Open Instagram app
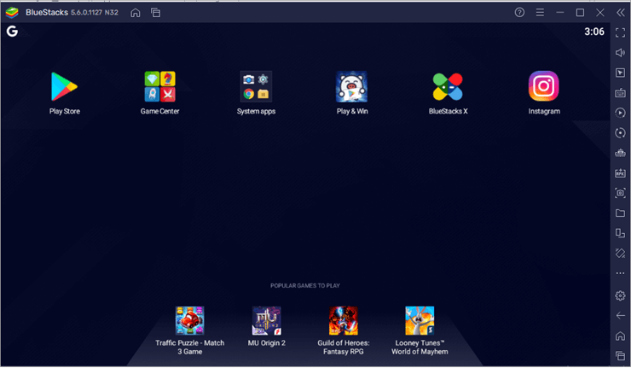Screen dimensions: 631x368 coord(544,86)
